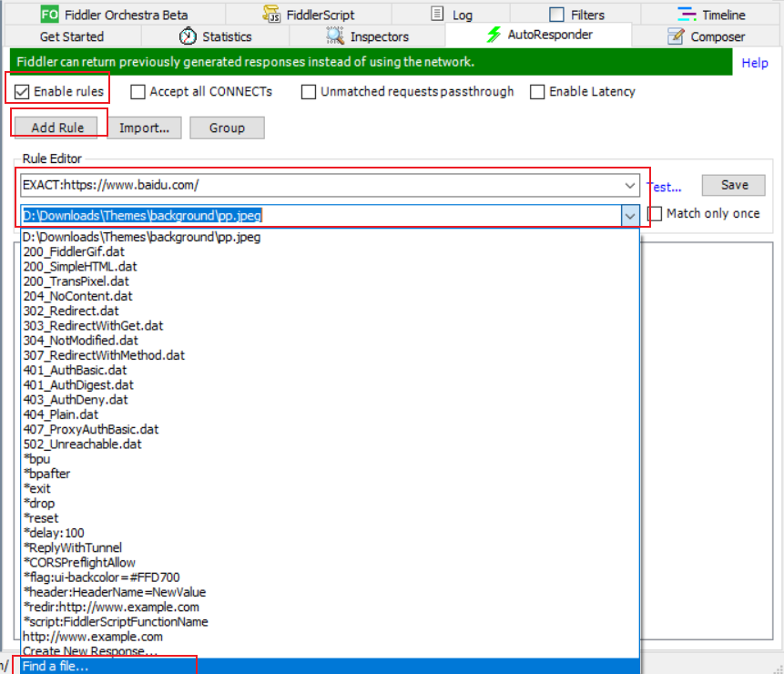This screenshot has width=784, height=674.
Task: Choose 401_AuthDigest.dat response
Action: pyautogui.click(x=330, y=385)
